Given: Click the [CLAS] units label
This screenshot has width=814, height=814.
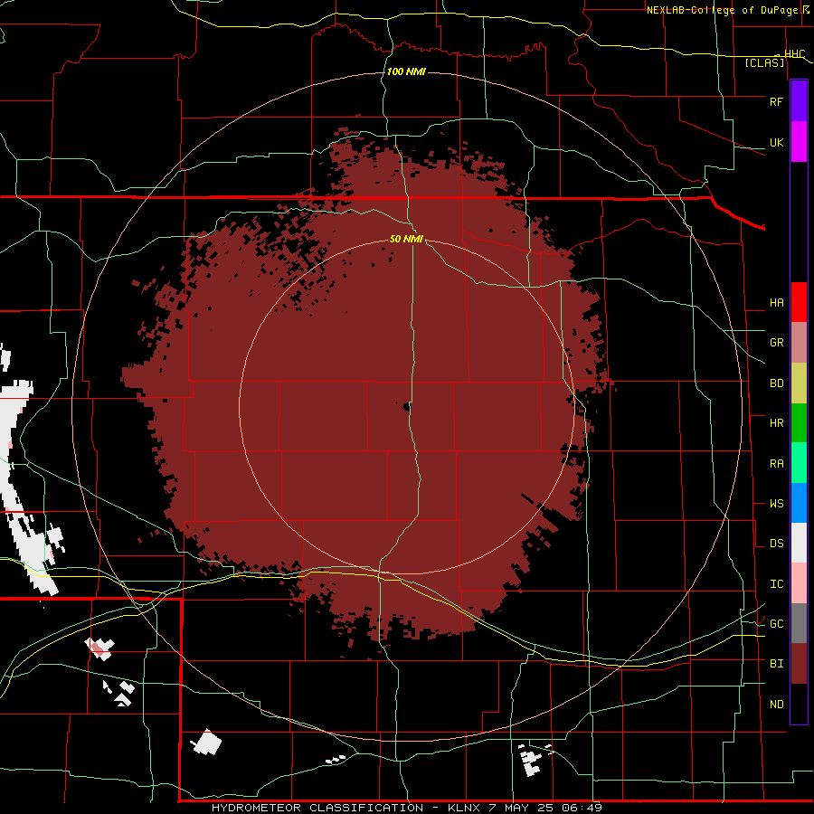Looking at the screenshot, I should [764, 63].
